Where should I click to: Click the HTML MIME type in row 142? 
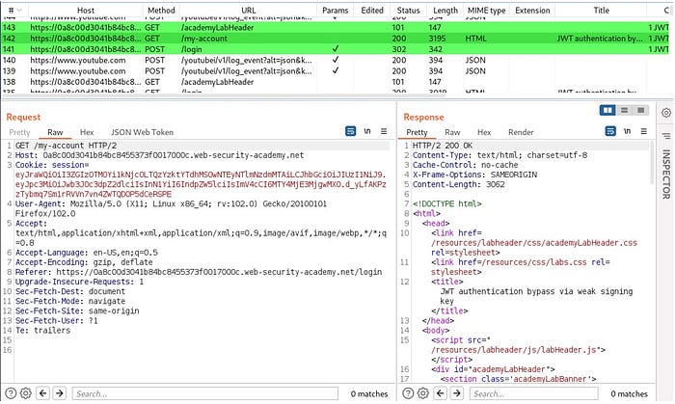click(x=475, y=39)
